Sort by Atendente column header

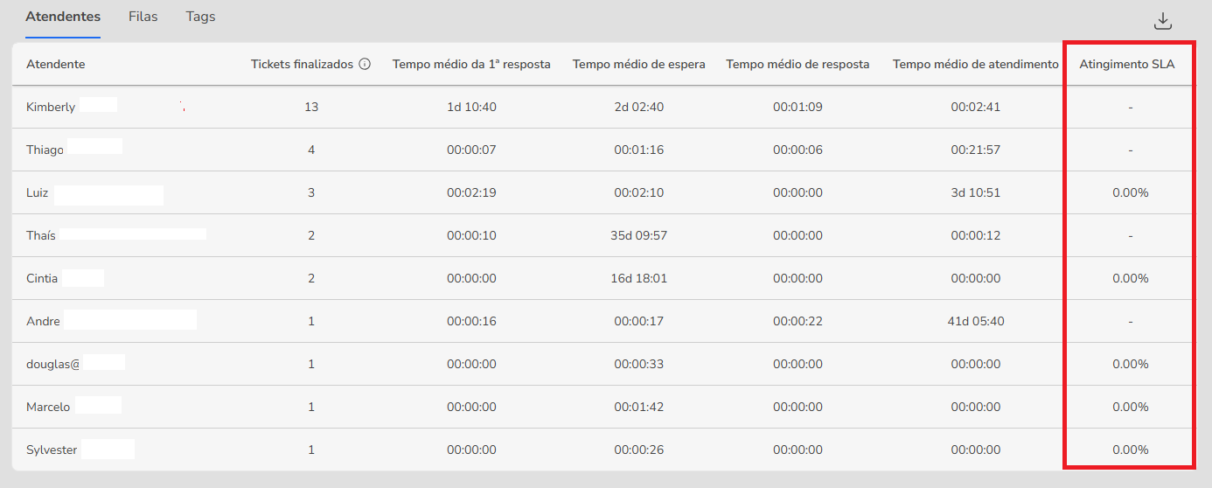pyautogui.click(x=56, y=64)
